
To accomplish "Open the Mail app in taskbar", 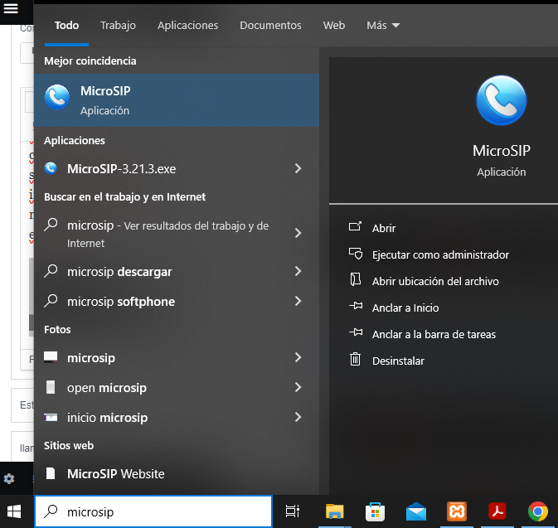I will click(x=416, y=511).
